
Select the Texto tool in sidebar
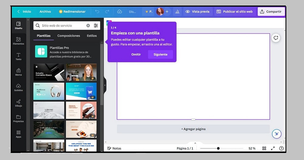click(x=19, y=56)
